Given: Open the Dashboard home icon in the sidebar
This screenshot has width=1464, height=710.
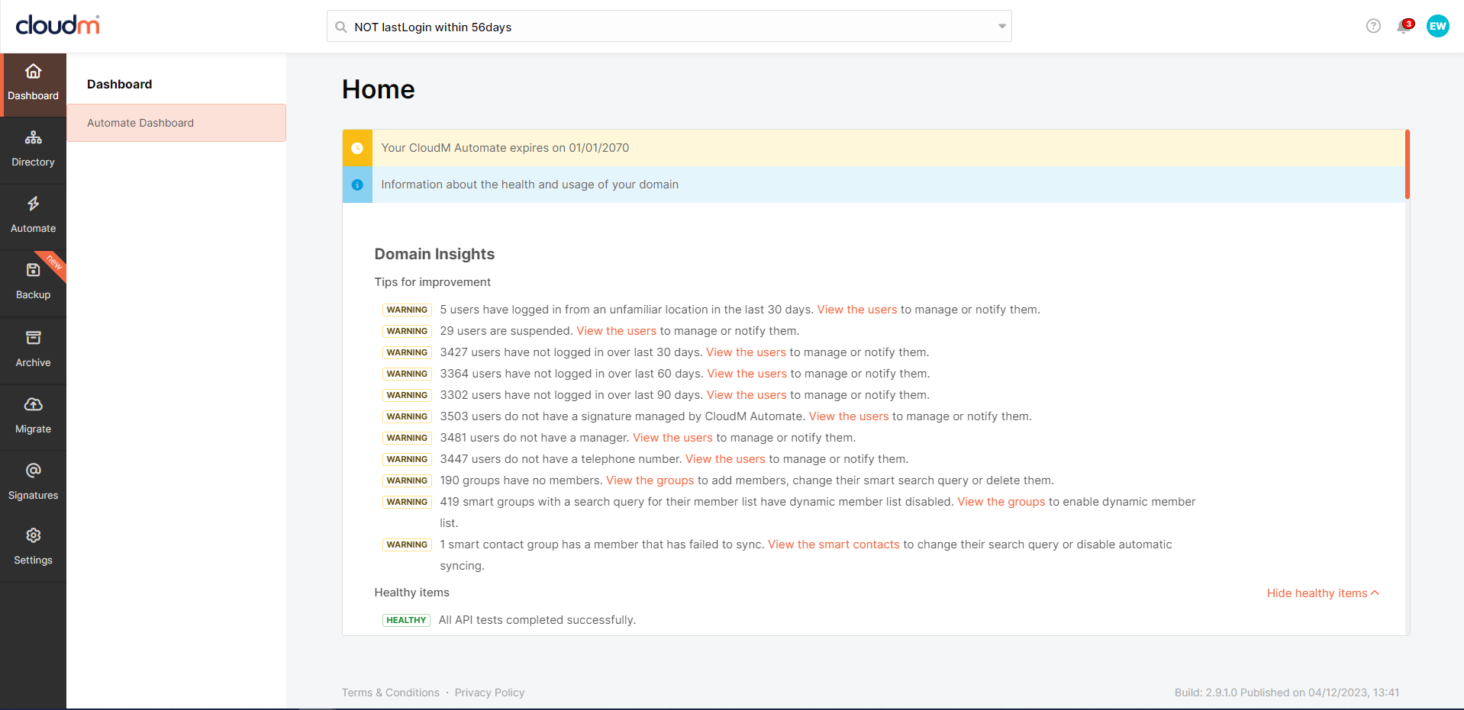Looking at the screenshot, I should tap(33, 72).
